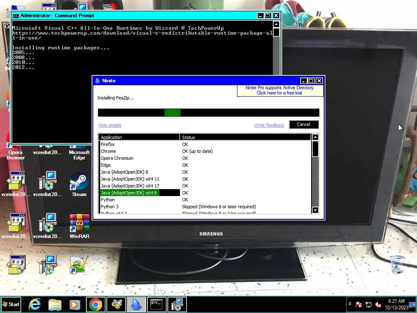The height and width of the screenshot is (313, 417).
Task: Click the Application column header
Action: tap(139, 137)
